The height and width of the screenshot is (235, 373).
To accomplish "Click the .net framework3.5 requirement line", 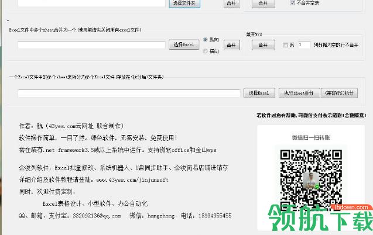I will (x=118, y=150).
